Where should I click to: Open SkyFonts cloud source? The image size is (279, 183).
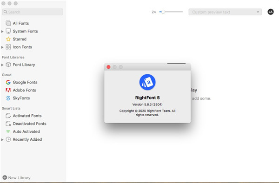(x=21, y=98)
